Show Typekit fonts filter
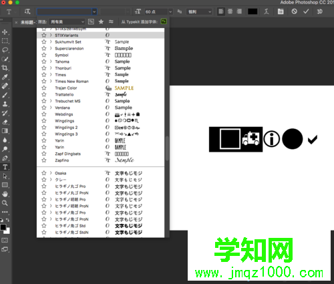The image size is (334, 284). pos(91,21)
